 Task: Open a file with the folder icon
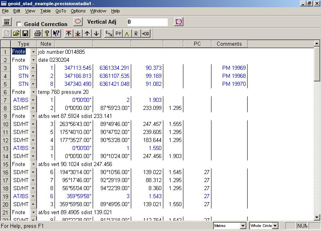pyautogui.click(x=16, y=34)
